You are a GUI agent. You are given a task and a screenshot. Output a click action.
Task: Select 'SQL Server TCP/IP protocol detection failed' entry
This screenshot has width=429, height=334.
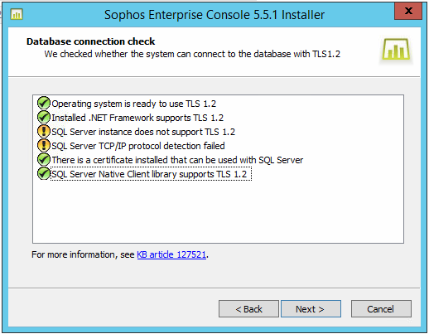point(138,146)
